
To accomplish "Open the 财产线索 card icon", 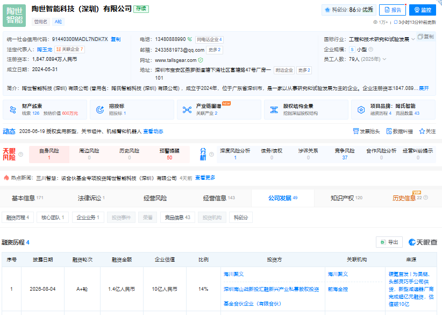I will tap(13, 109).
